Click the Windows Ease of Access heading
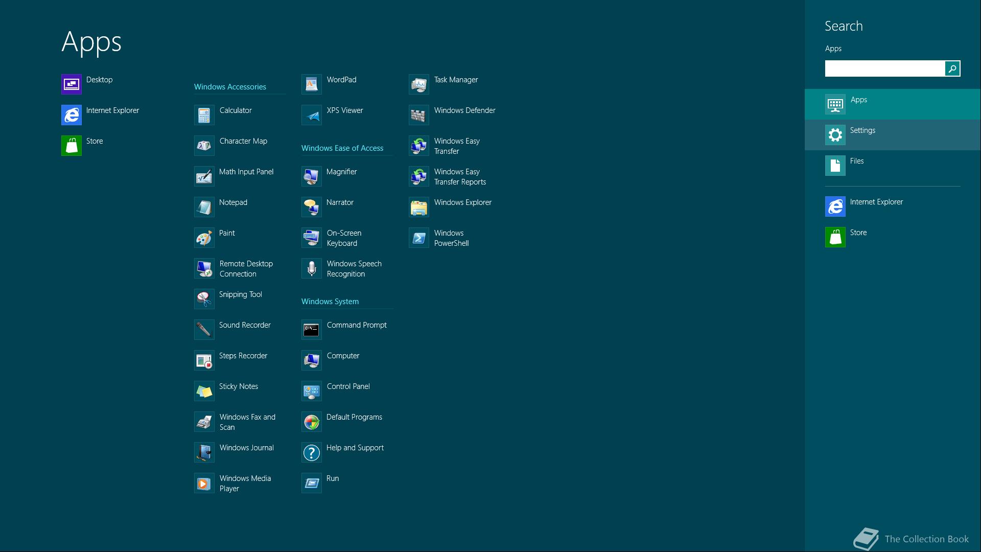The height and width of the screenshot is (552, 981). tap(342, 148)
